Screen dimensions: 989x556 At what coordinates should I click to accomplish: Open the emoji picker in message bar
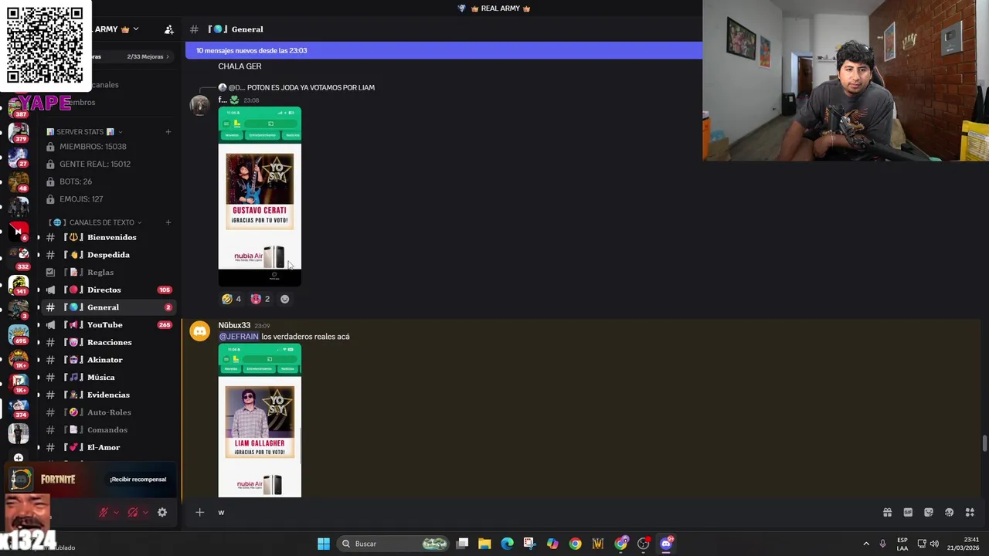pos(949,512)
